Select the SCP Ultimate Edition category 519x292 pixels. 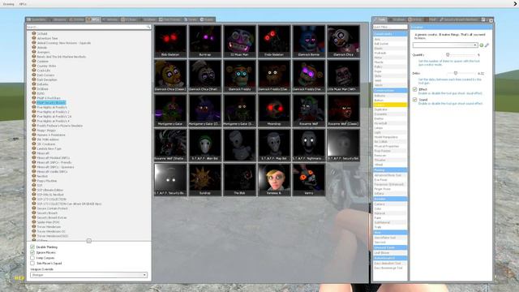pyautogui.click(x=50, y=190)
